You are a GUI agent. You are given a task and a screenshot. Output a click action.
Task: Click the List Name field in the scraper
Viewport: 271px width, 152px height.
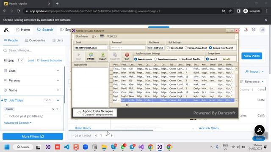[155, 48]
